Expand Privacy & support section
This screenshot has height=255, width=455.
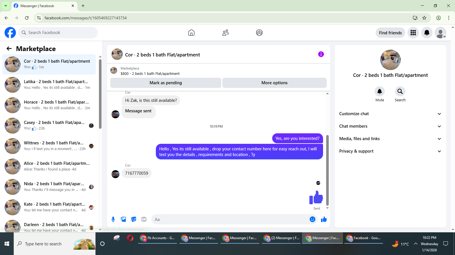click(x=390, y=151)
